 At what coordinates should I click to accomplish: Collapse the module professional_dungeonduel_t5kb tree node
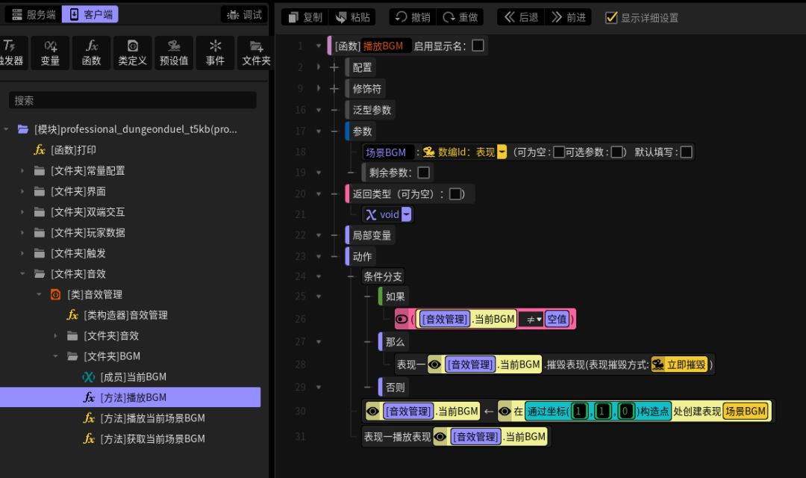pos(6,129)
